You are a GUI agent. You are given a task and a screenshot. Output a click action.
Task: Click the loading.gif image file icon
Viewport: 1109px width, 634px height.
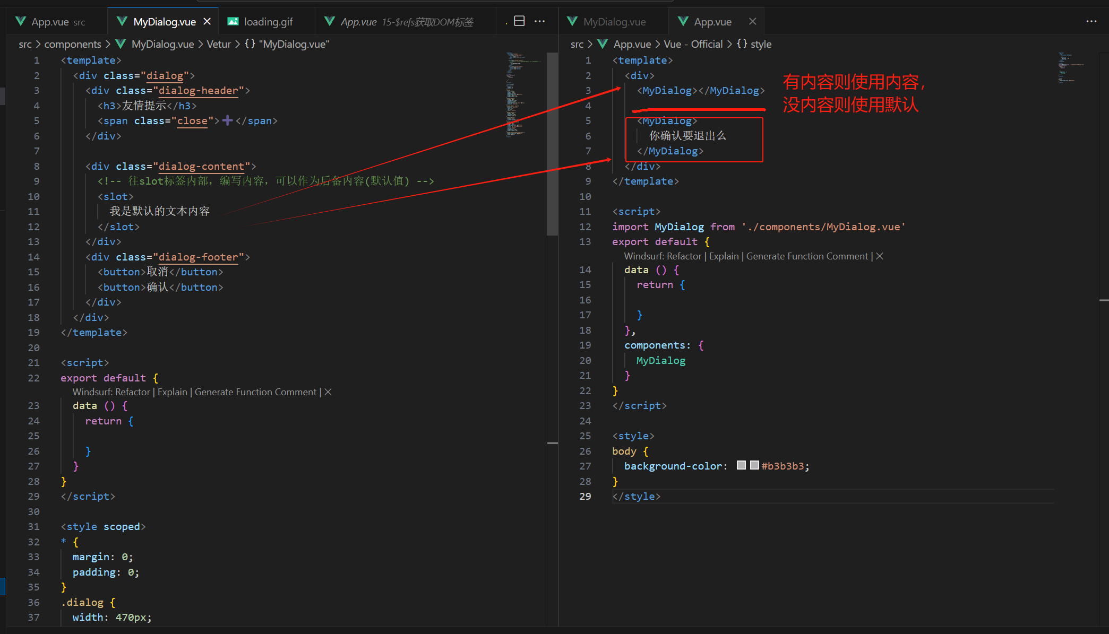pos(233,21)
